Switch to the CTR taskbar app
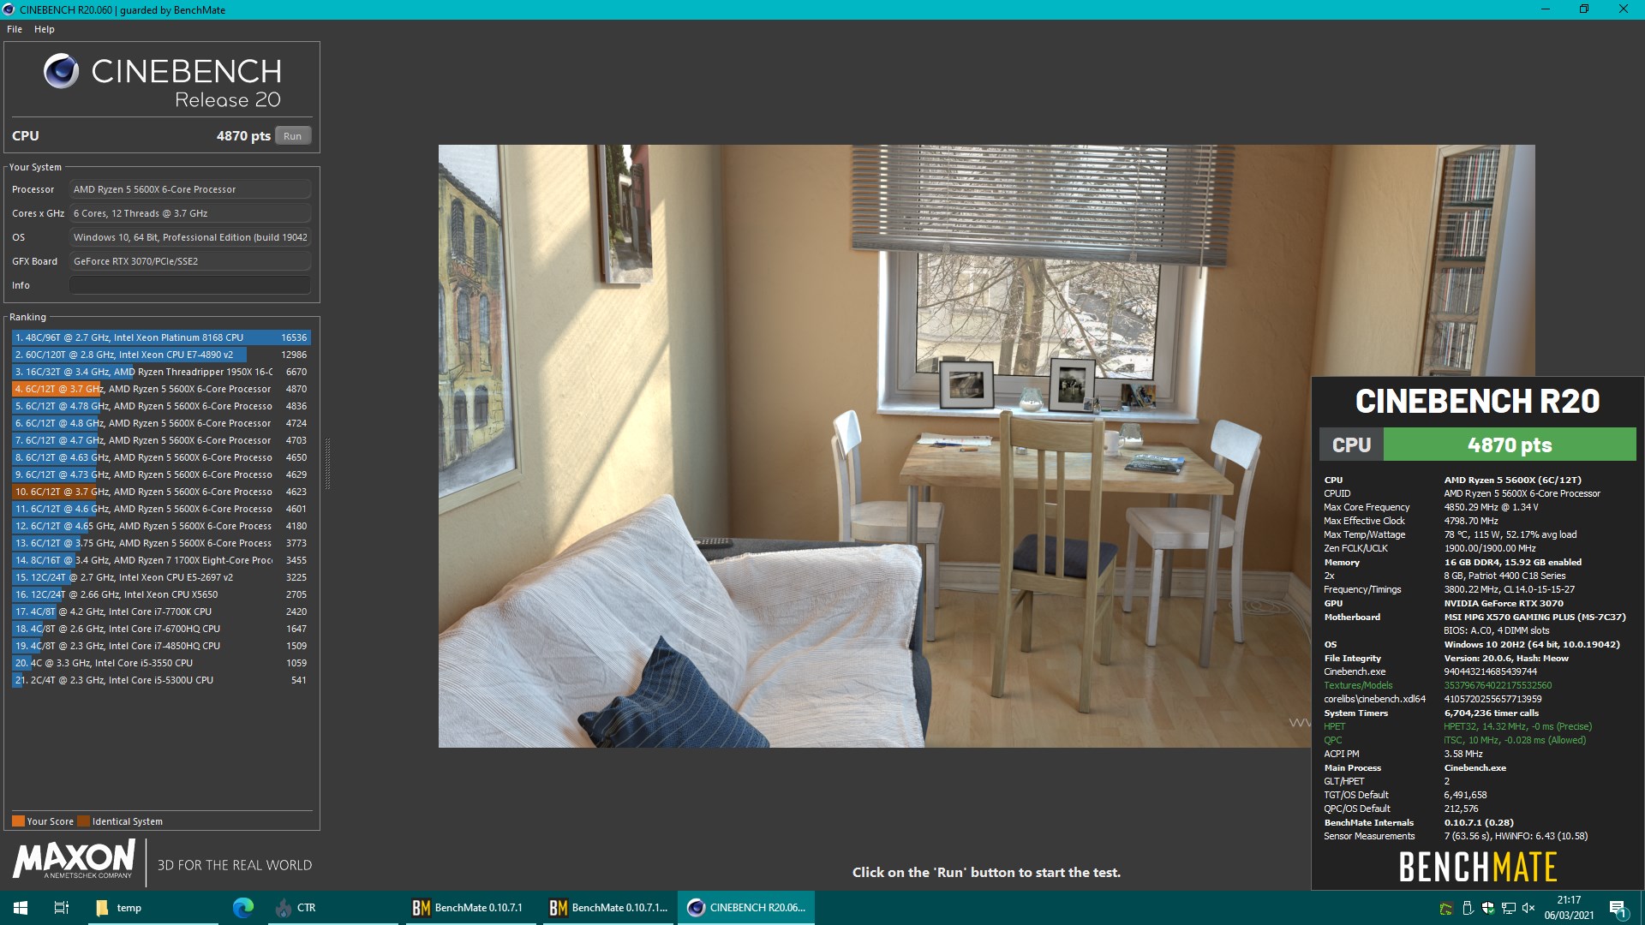Image resolution: width=1645 pixels, height=925 pixels. (332, 908)
